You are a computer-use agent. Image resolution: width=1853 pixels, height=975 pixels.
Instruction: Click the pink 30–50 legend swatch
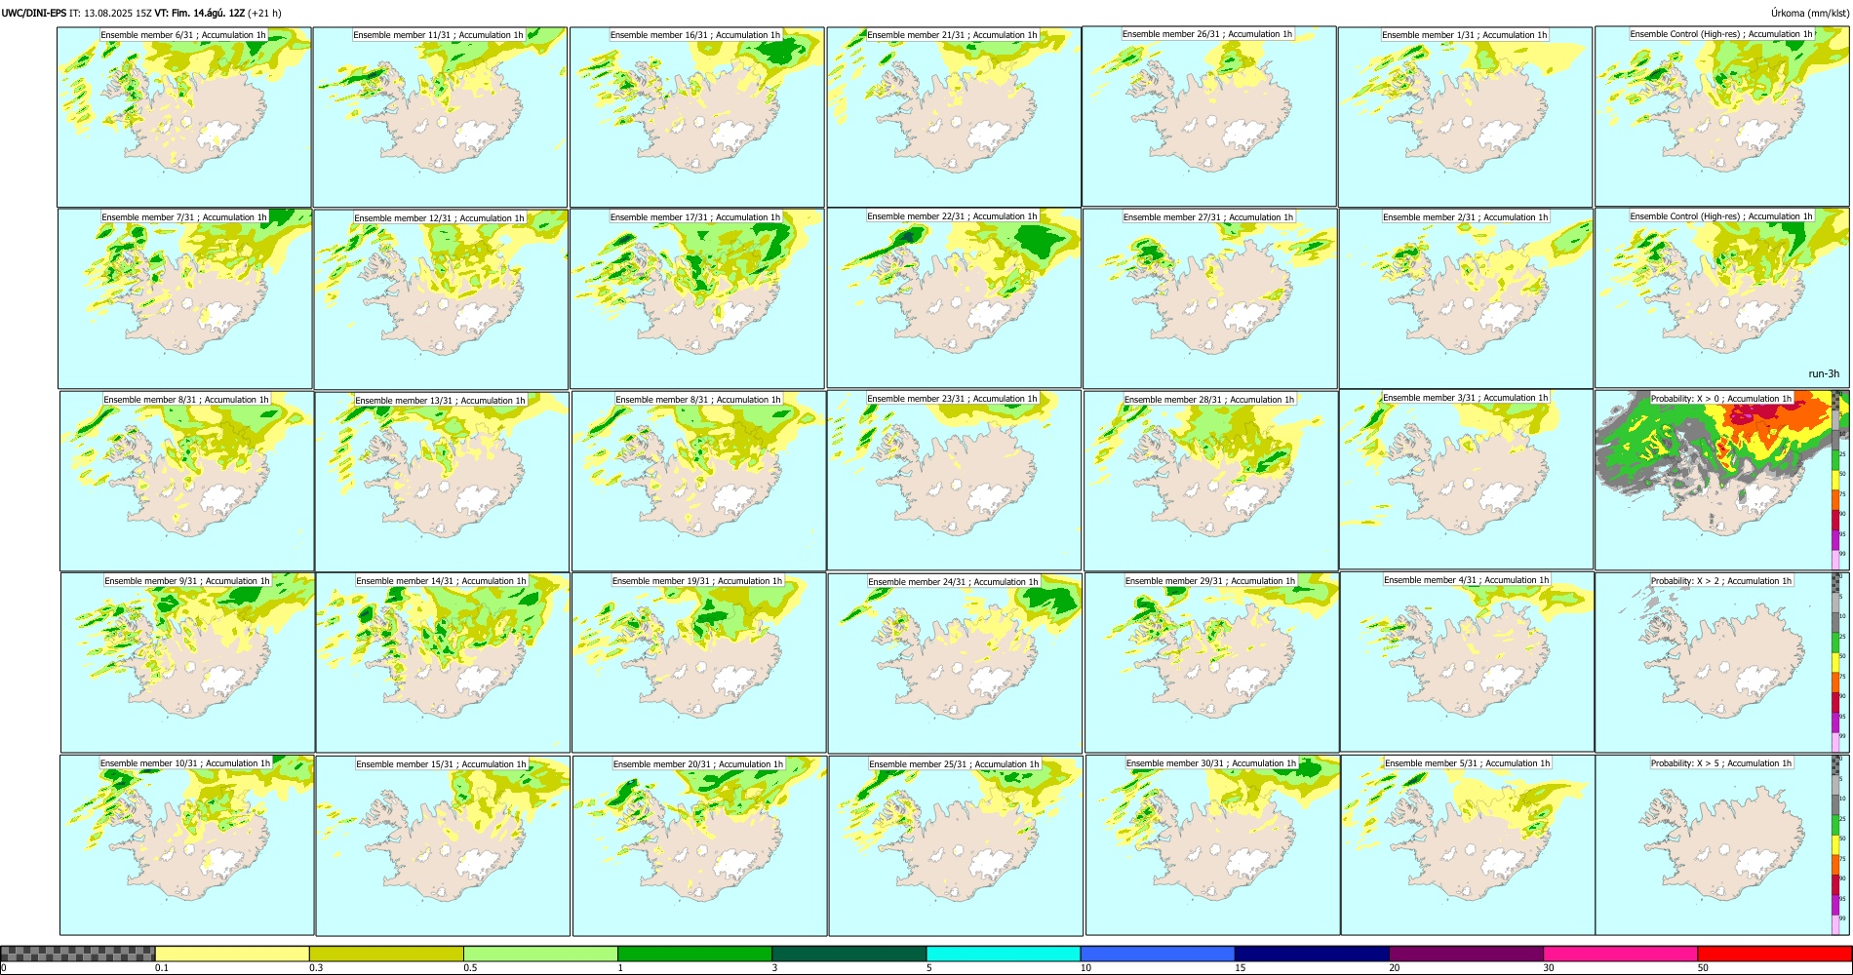[1620, 954]
